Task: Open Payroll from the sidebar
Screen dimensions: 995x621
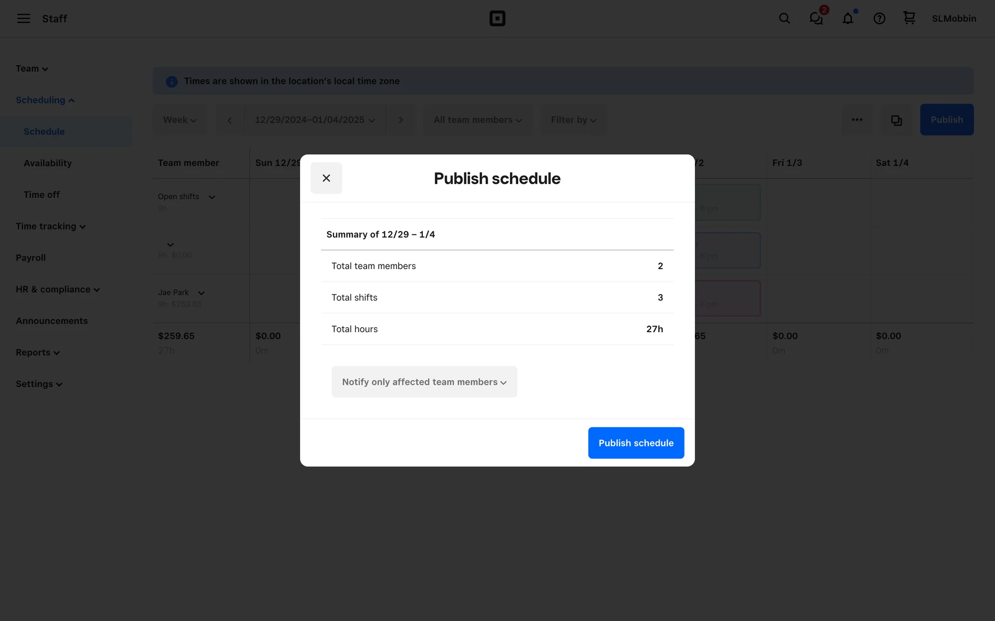Action: point(31,258)
